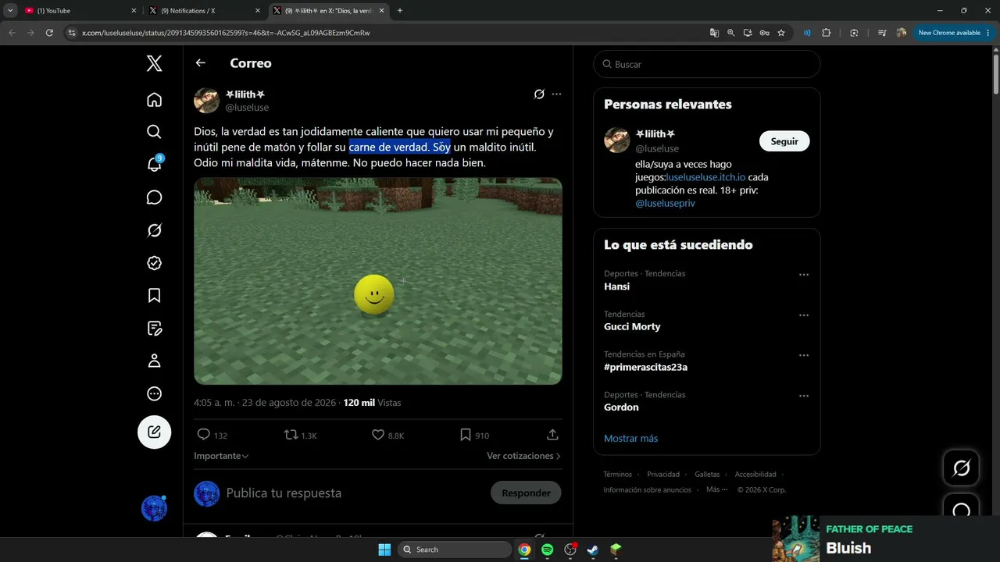
Task: Open more options for Gucci Morty trend
Action: click(803, 315)
